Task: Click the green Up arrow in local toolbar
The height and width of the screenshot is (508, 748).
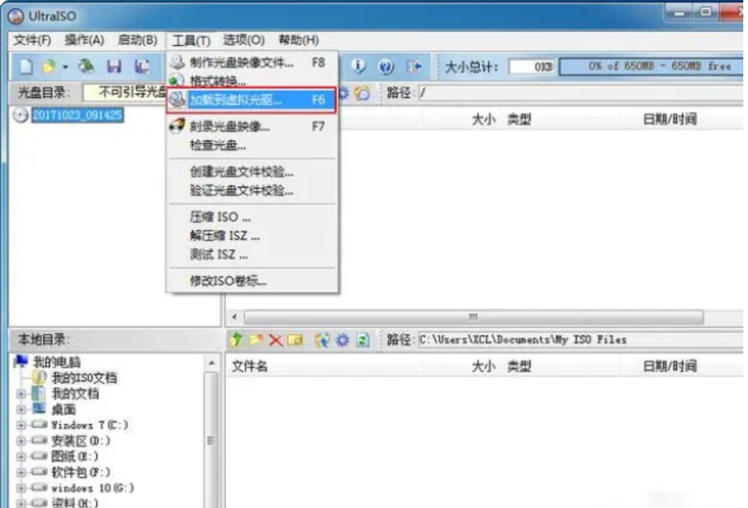Action: click(236, 339)
